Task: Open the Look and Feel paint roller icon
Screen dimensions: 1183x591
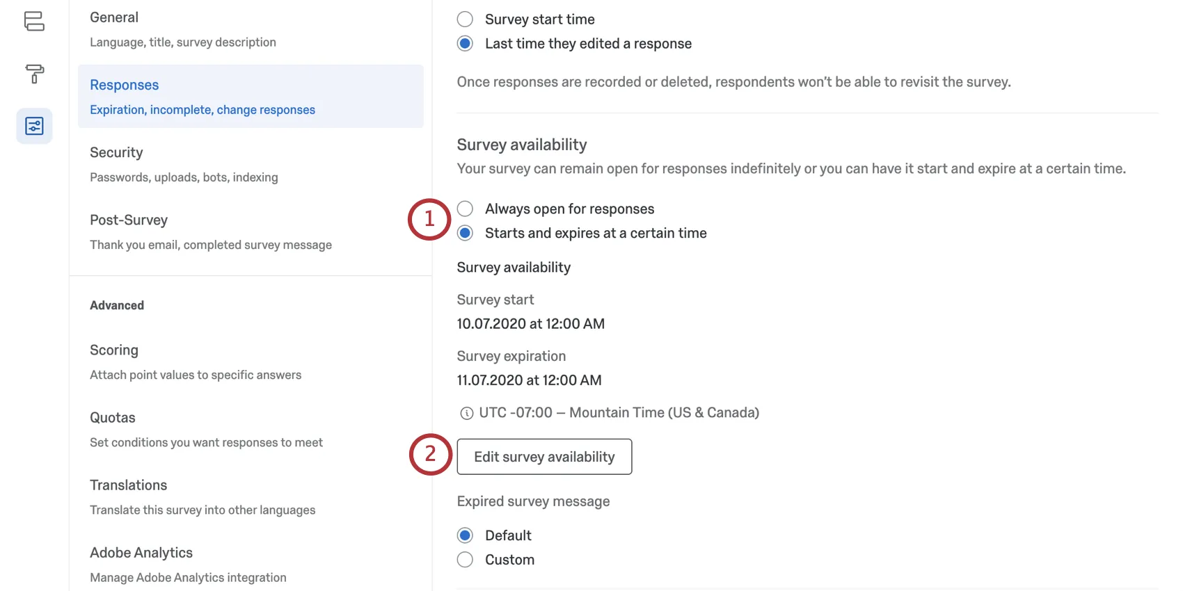Action: (x=34, y=73)
